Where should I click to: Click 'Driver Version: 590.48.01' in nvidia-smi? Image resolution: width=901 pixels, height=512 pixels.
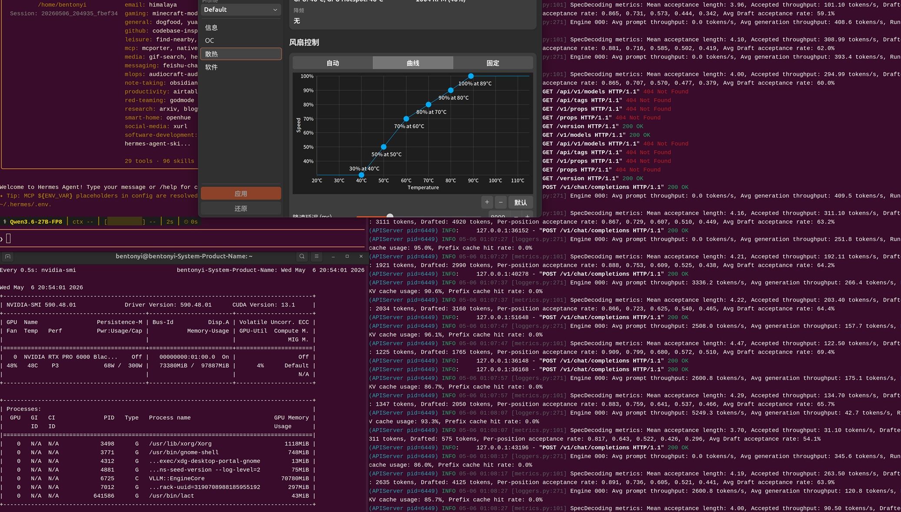168,305
